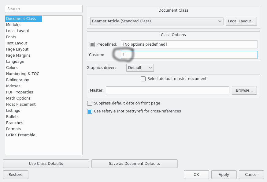Click the Local Layout... button

[x=241, y=21]
